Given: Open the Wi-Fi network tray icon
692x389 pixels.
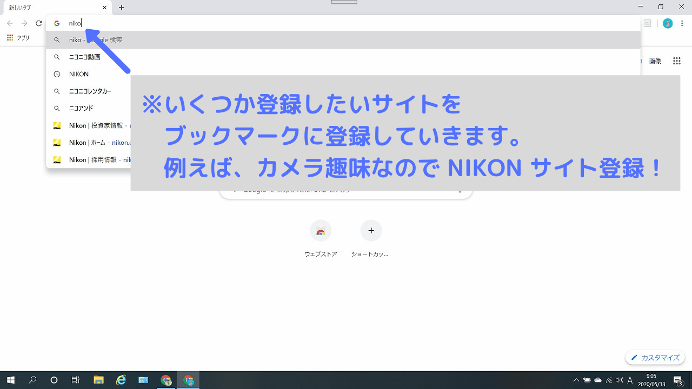Looking at the screenshot, I should [609, 380].
